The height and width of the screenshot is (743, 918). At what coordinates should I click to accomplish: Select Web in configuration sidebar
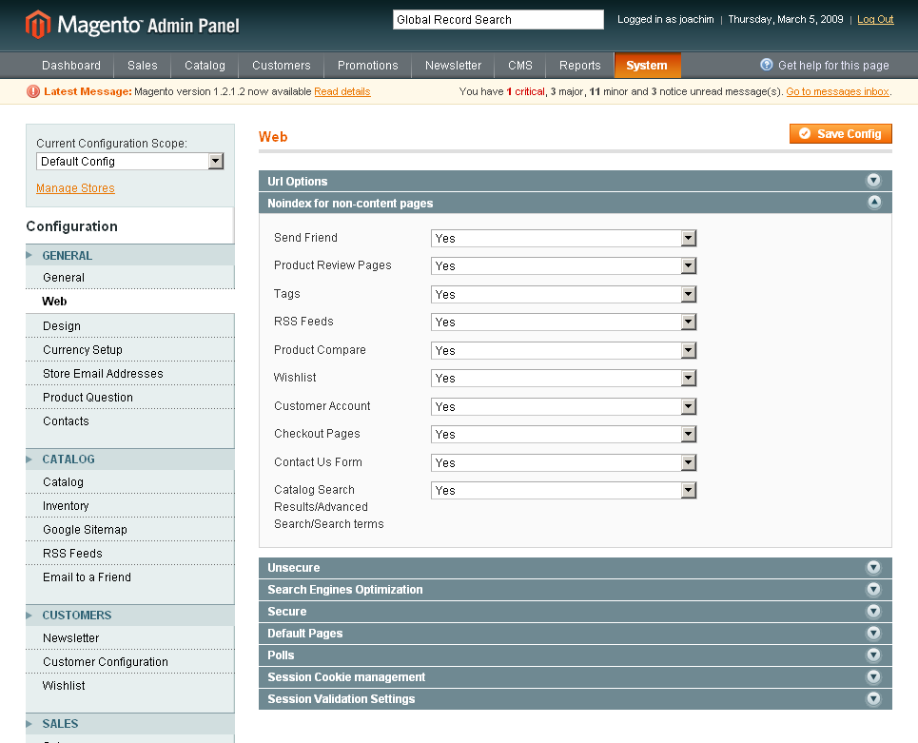[130, 301]
